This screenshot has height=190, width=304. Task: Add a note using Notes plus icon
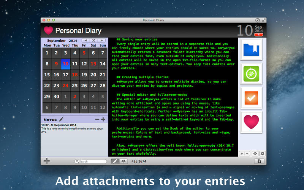[x=103, y=119]
